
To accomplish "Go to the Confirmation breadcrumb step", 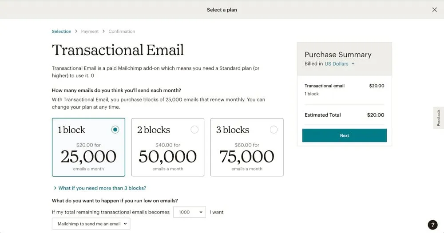I will point(122,32).
